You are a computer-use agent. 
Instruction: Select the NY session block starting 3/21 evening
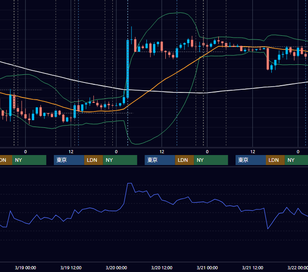[x=296, y=160]
